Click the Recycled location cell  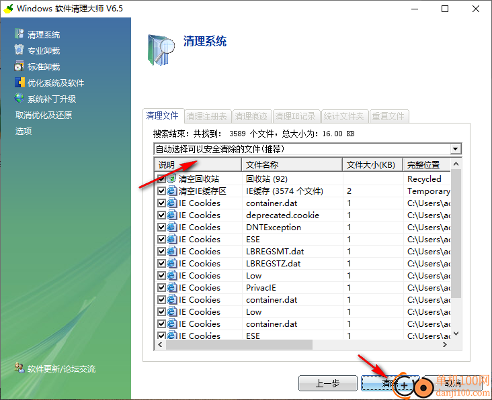pyautogui.click(x=424, y=179)
